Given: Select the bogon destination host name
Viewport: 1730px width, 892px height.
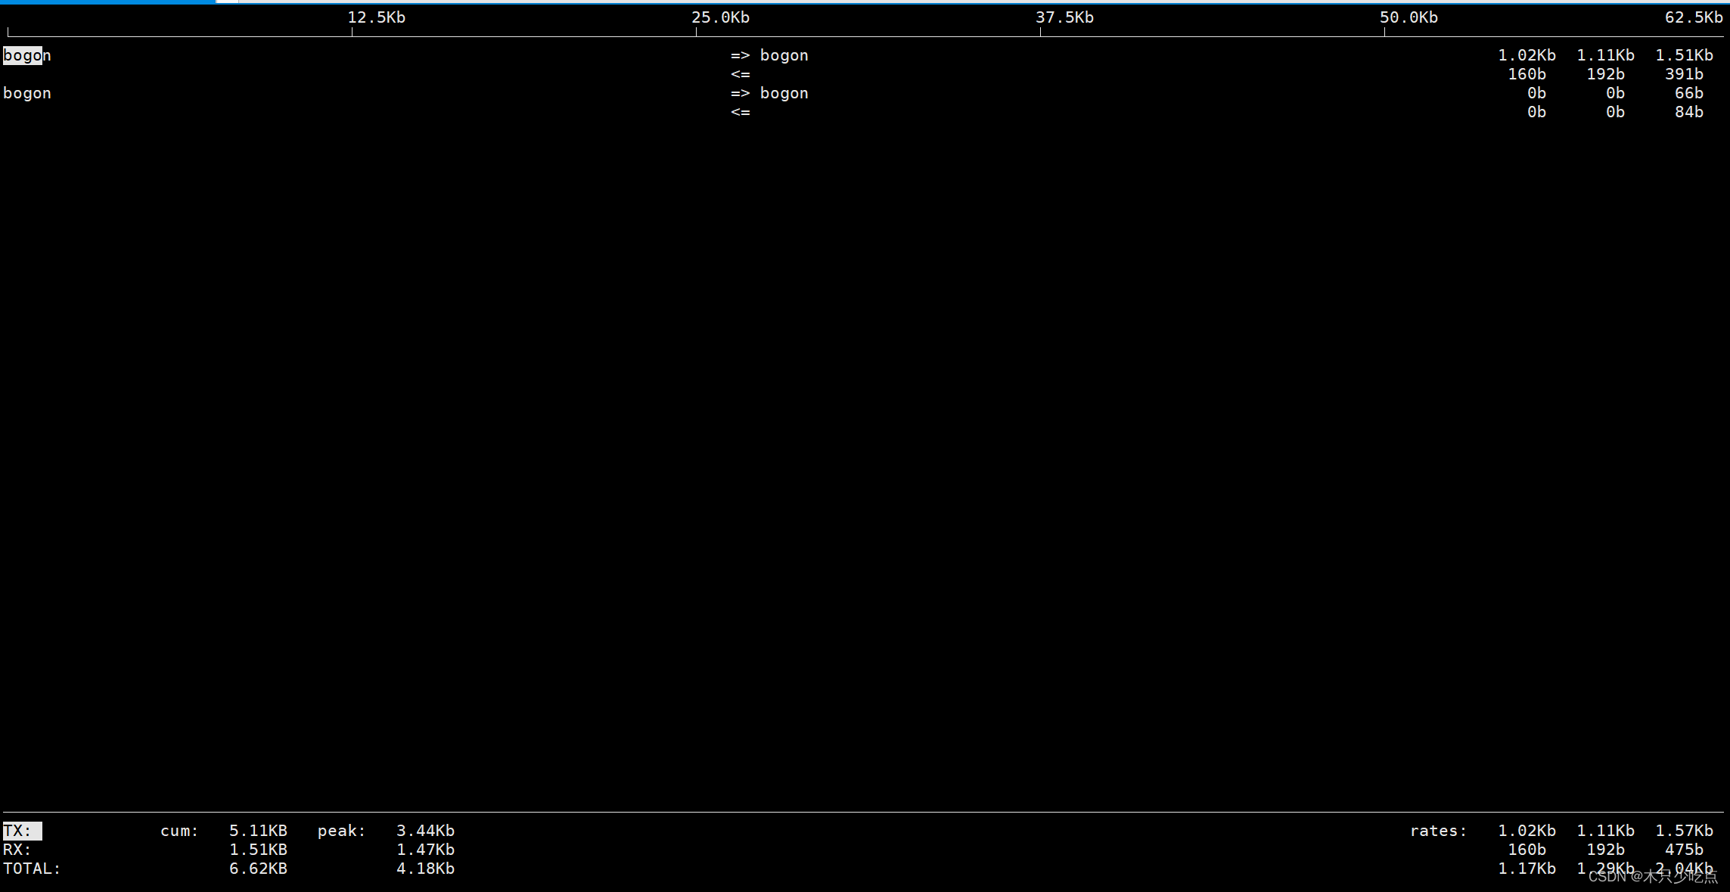Looking at the screenshot, I should 784,54.
